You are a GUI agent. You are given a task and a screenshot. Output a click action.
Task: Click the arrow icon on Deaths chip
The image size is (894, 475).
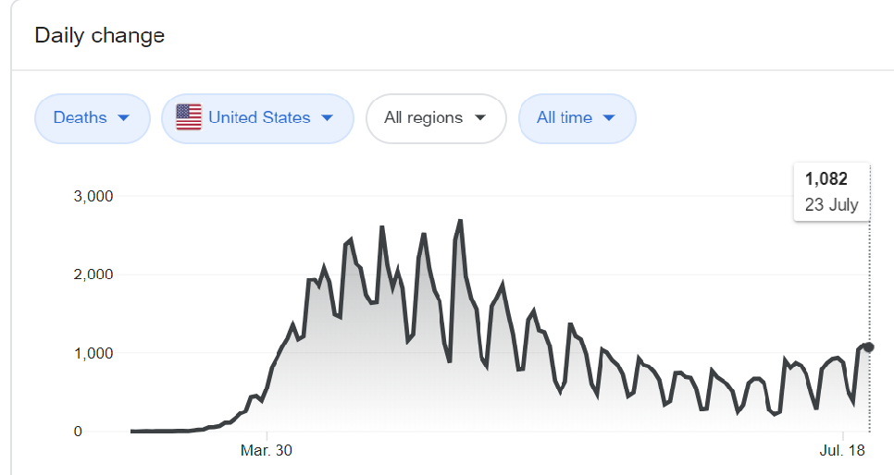click(x=122, y=118)
